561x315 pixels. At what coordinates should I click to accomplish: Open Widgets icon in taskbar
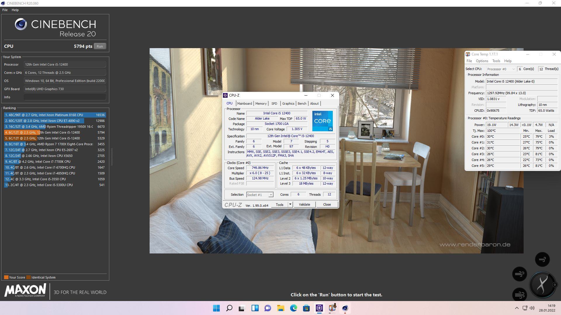tap(255, 308)
